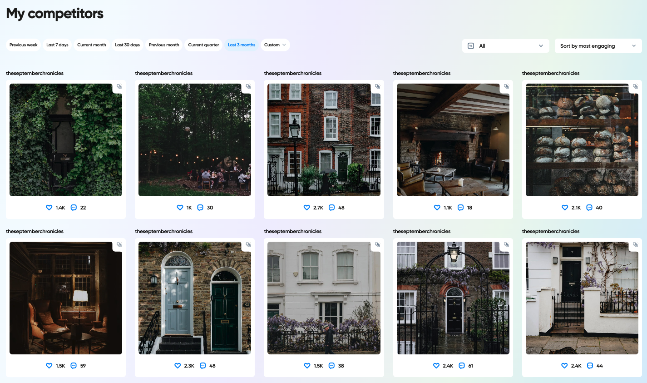This screenshot has height=383, width=647.
Task: Click the carousel icon on brick townhouse post
Action: tap(377, 87)
